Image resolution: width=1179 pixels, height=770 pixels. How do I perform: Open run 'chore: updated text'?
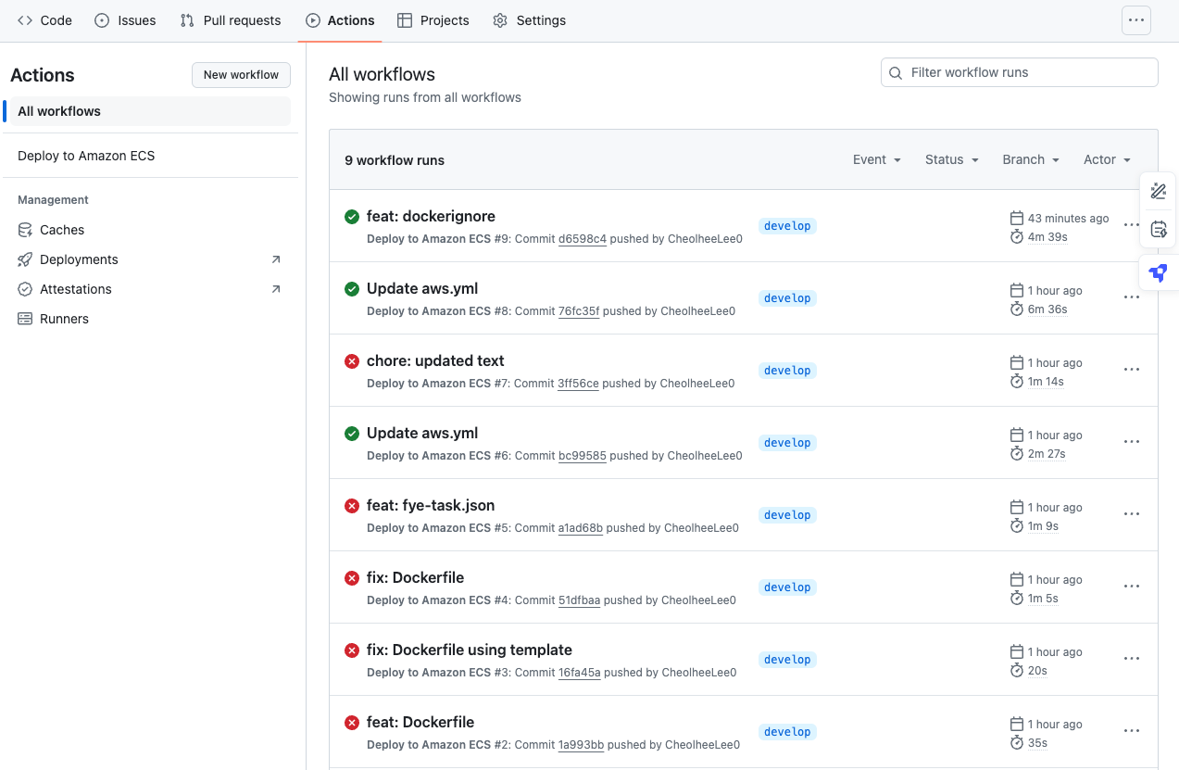[x=435, y=360]
